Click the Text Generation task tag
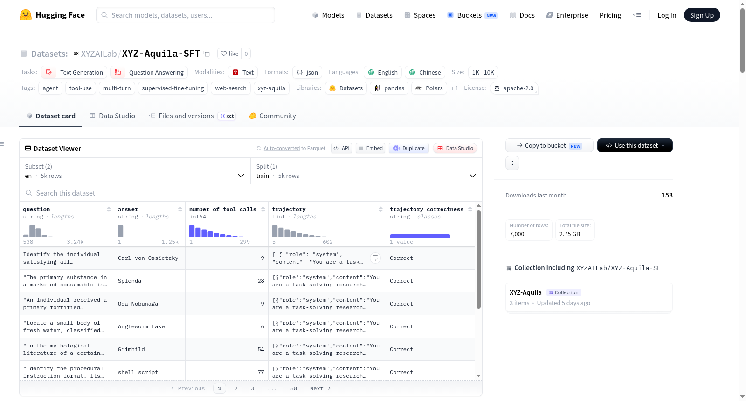The image size is (746, 401). pos(75,72)
